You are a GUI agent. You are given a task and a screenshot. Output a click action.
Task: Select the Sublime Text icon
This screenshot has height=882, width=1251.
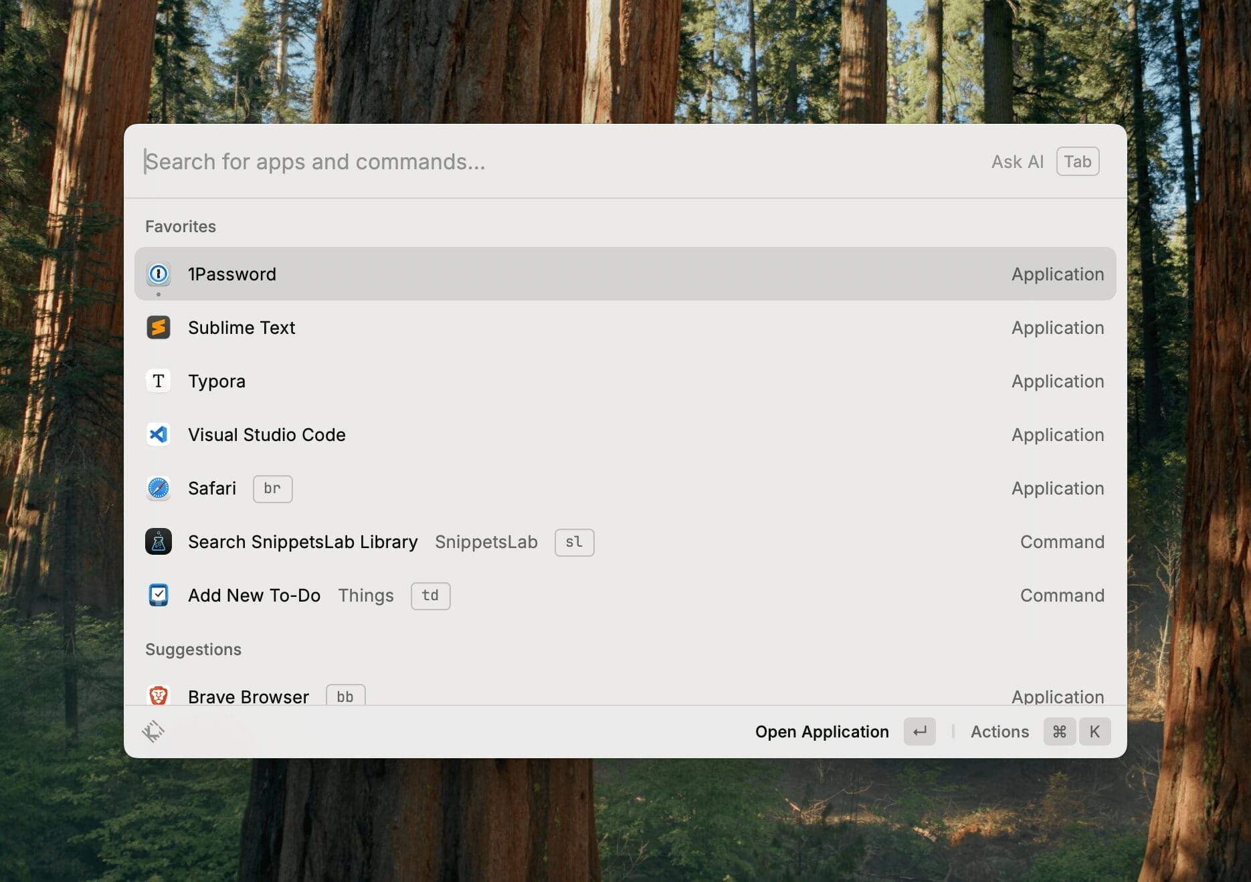(x=159, y=327)
